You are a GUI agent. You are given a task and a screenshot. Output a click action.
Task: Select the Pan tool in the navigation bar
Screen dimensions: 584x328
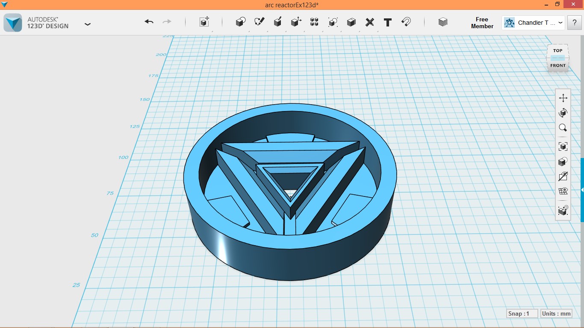pyautogui.click(x=563, y=98)
